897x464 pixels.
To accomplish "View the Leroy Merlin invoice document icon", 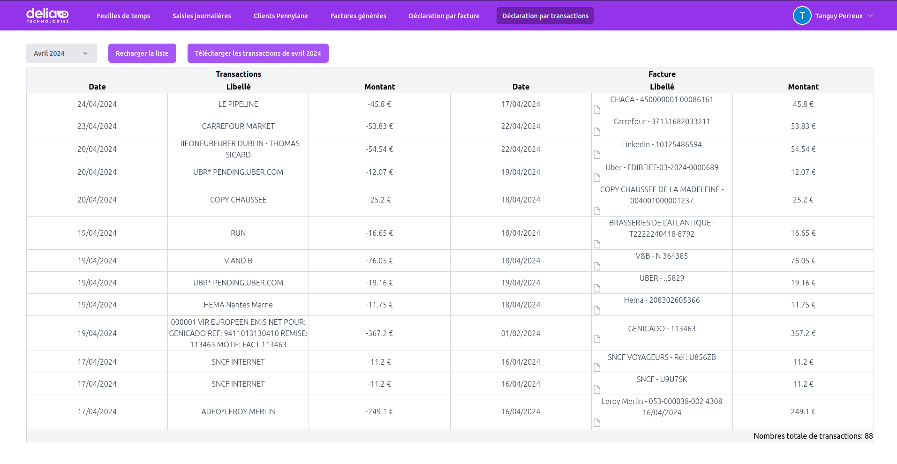I will 597,423.
